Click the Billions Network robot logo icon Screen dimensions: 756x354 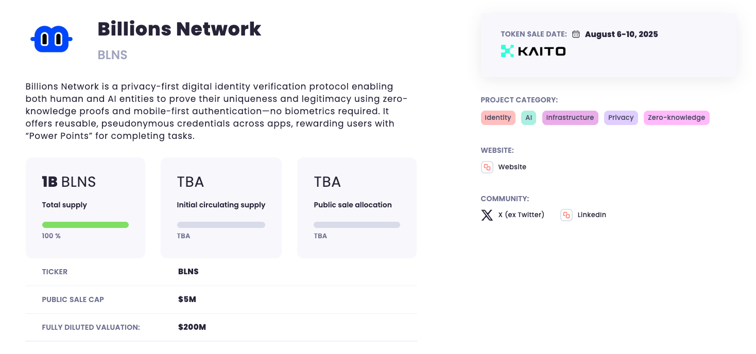click(x=51, y=39)
